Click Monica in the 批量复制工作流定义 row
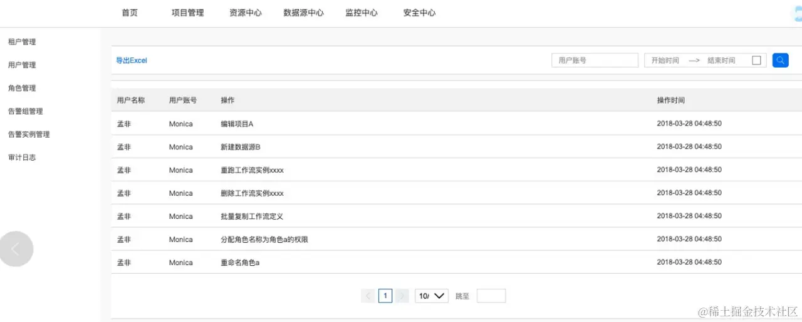Viewport: 802px width, 322px height. [x=181, y=216]
